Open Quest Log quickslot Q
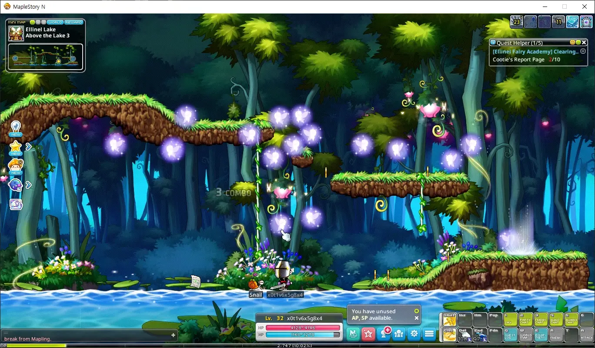 coord(511,334)
